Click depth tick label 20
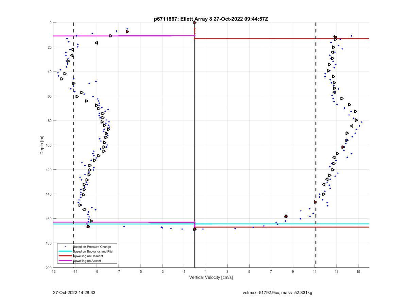The width and height of the screenshot is (408, 301). [49, 47]
